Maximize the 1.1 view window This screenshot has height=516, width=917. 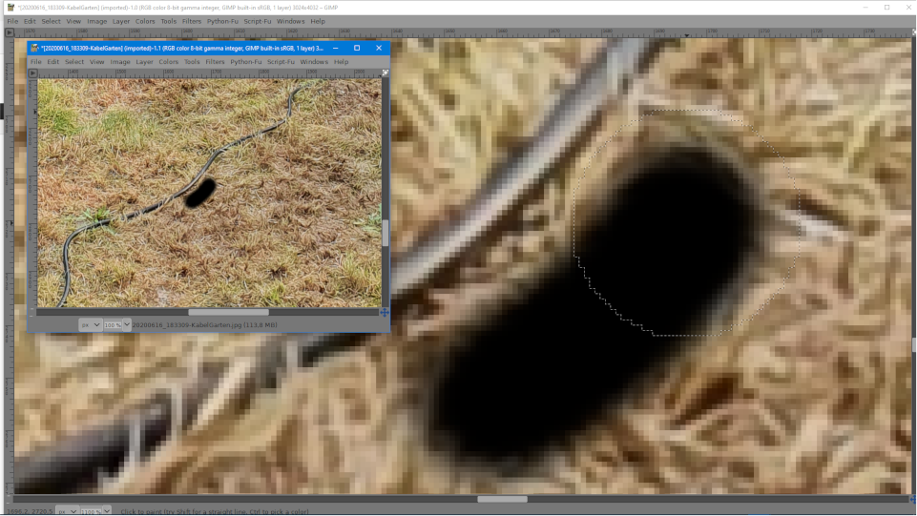[357, 49]
